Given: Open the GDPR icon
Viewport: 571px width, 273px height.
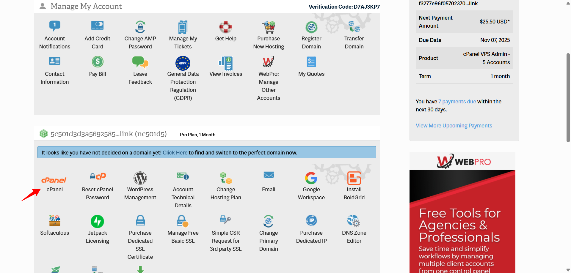Looking at the screenshot, I should pos(183,63).
